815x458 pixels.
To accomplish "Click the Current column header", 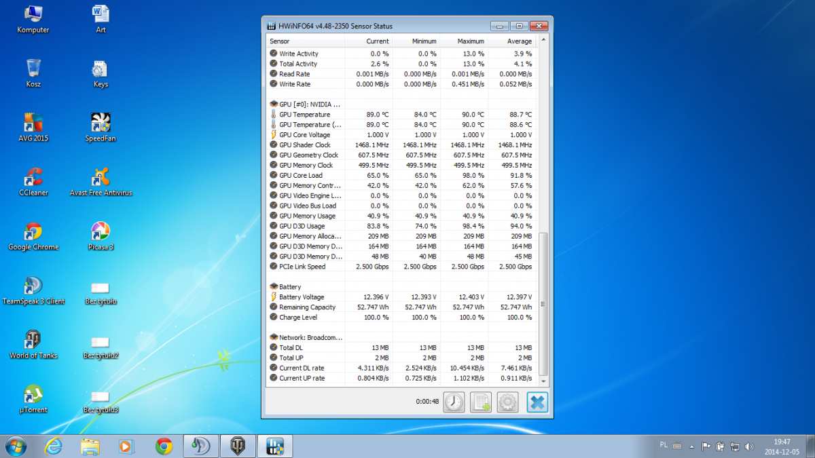I will 368,41.
